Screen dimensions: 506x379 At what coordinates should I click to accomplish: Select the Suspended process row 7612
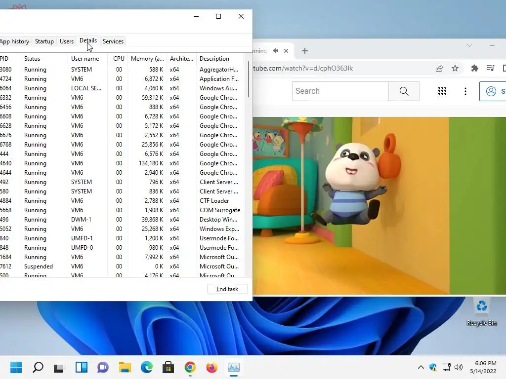[x=122, y=266]
